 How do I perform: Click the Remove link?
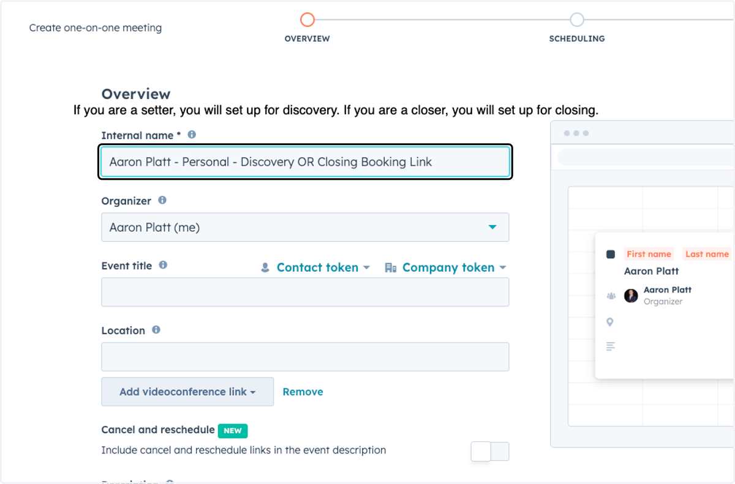303,392
